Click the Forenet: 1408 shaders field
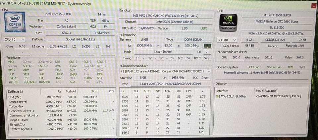This screenshot has width=318, height=140. pos(295,46)
